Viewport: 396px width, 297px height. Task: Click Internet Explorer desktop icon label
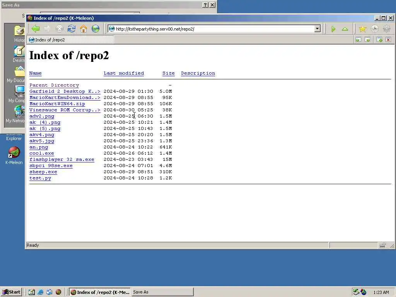coord(14,138)
